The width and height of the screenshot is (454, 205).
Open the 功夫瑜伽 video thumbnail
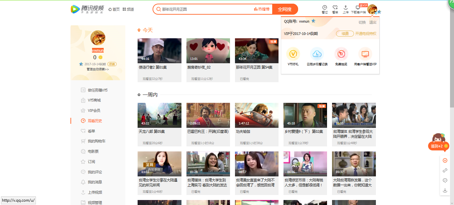[x=257, y=115]
